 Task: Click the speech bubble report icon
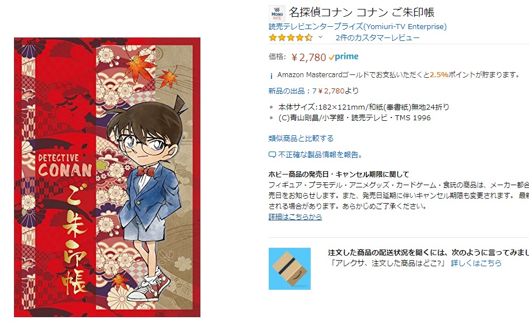[272, 155]
